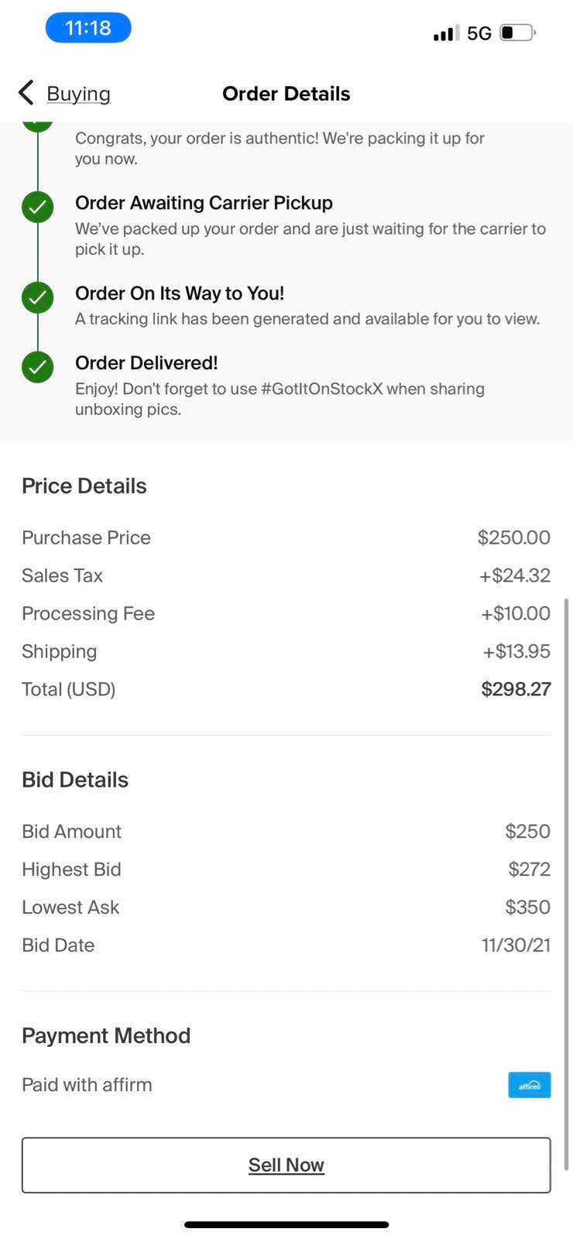Tap the Sell Now button
Screen dimensions: 573x1239
pos(286,1165)
